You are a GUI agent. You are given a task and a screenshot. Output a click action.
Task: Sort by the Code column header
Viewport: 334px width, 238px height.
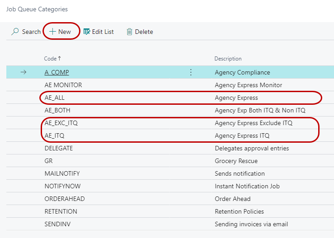point(50,59)
